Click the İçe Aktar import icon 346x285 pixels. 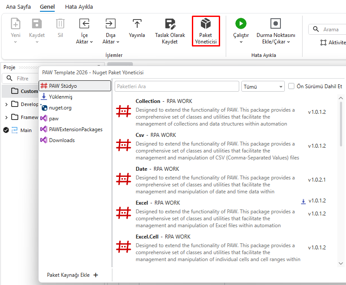coord(84,23)
